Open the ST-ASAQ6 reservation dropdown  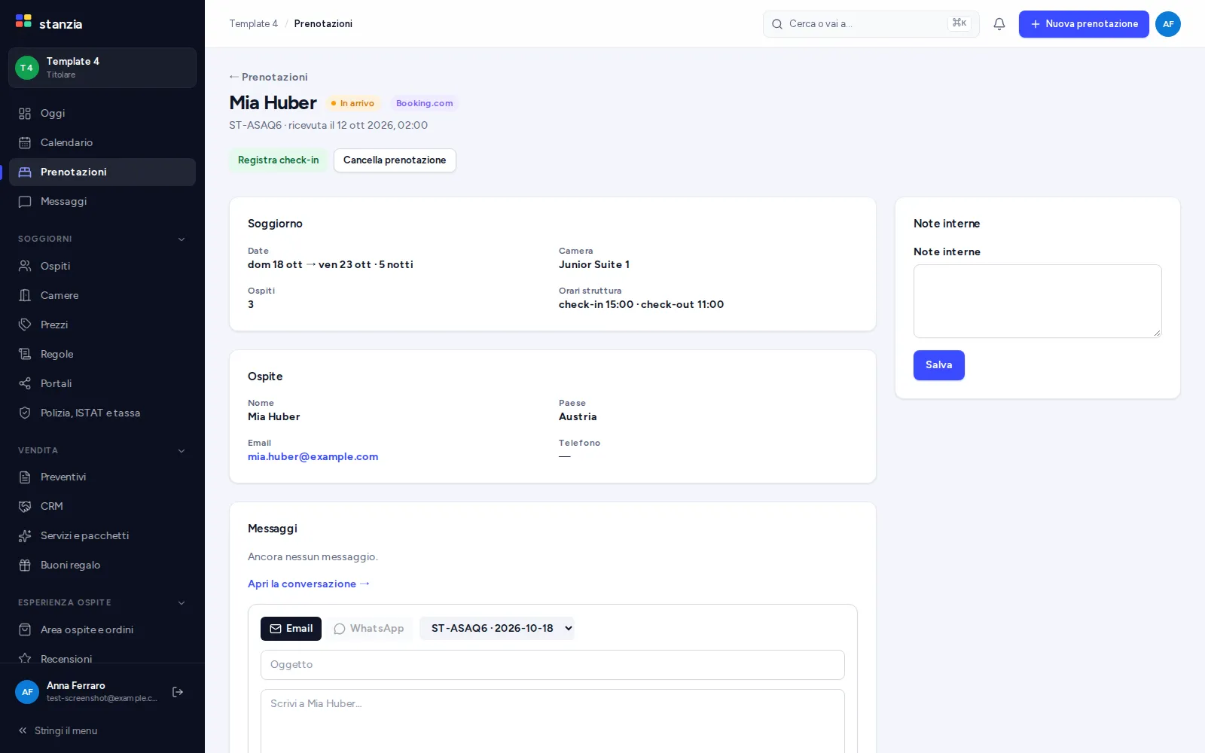(497, 628)
